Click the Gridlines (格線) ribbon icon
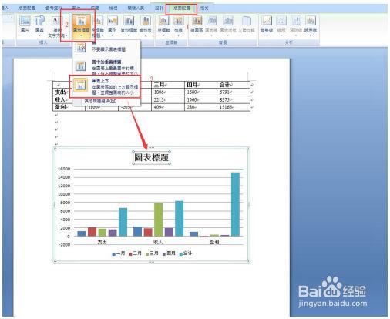Screen dimensions: 390x319 [x=178, y=25]
